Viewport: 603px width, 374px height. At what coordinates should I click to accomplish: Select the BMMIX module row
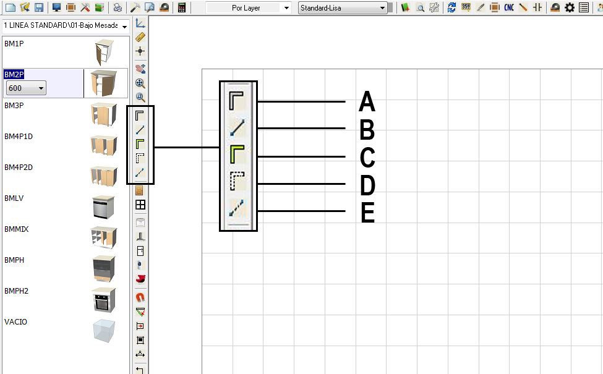(66, 237)
